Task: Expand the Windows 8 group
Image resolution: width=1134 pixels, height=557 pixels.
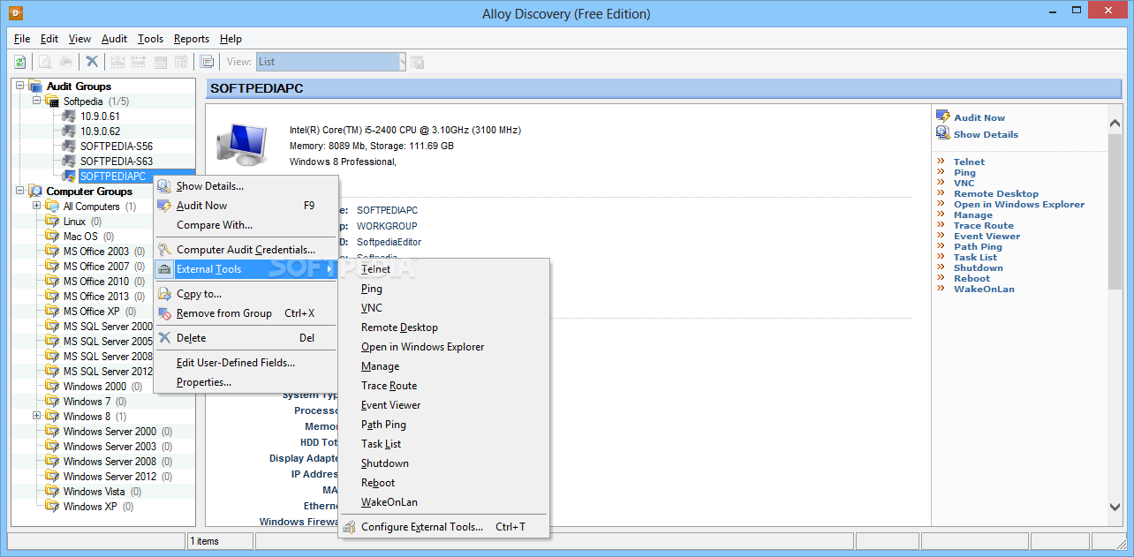Action: [37, 417]
